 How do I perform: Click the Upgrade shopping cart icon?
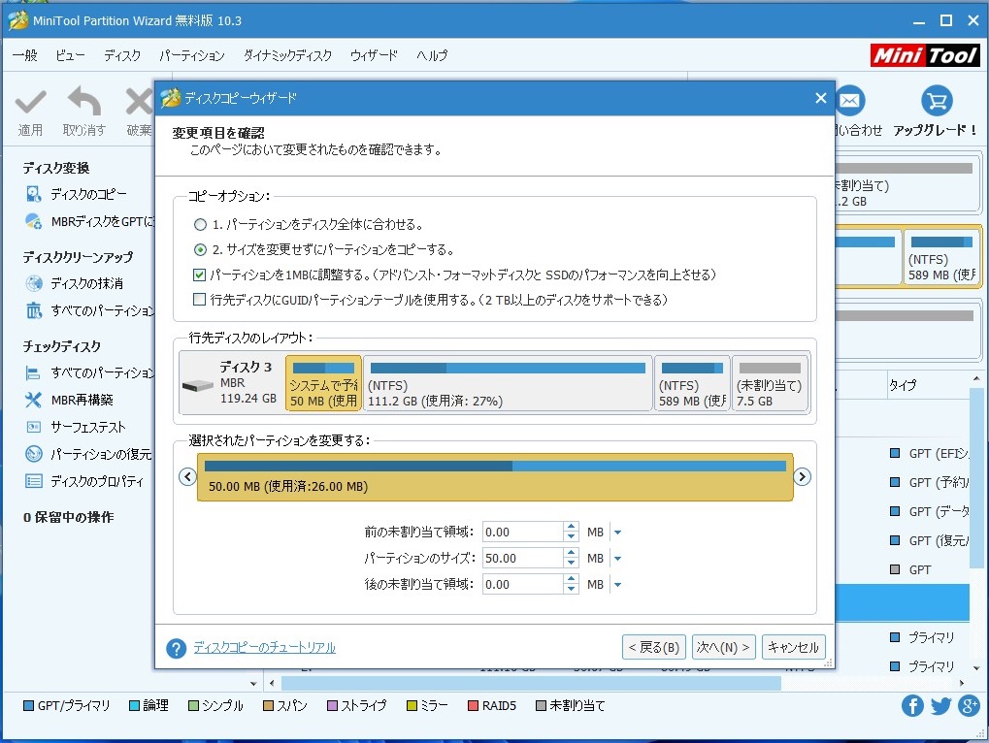click(x=937, y=101)
